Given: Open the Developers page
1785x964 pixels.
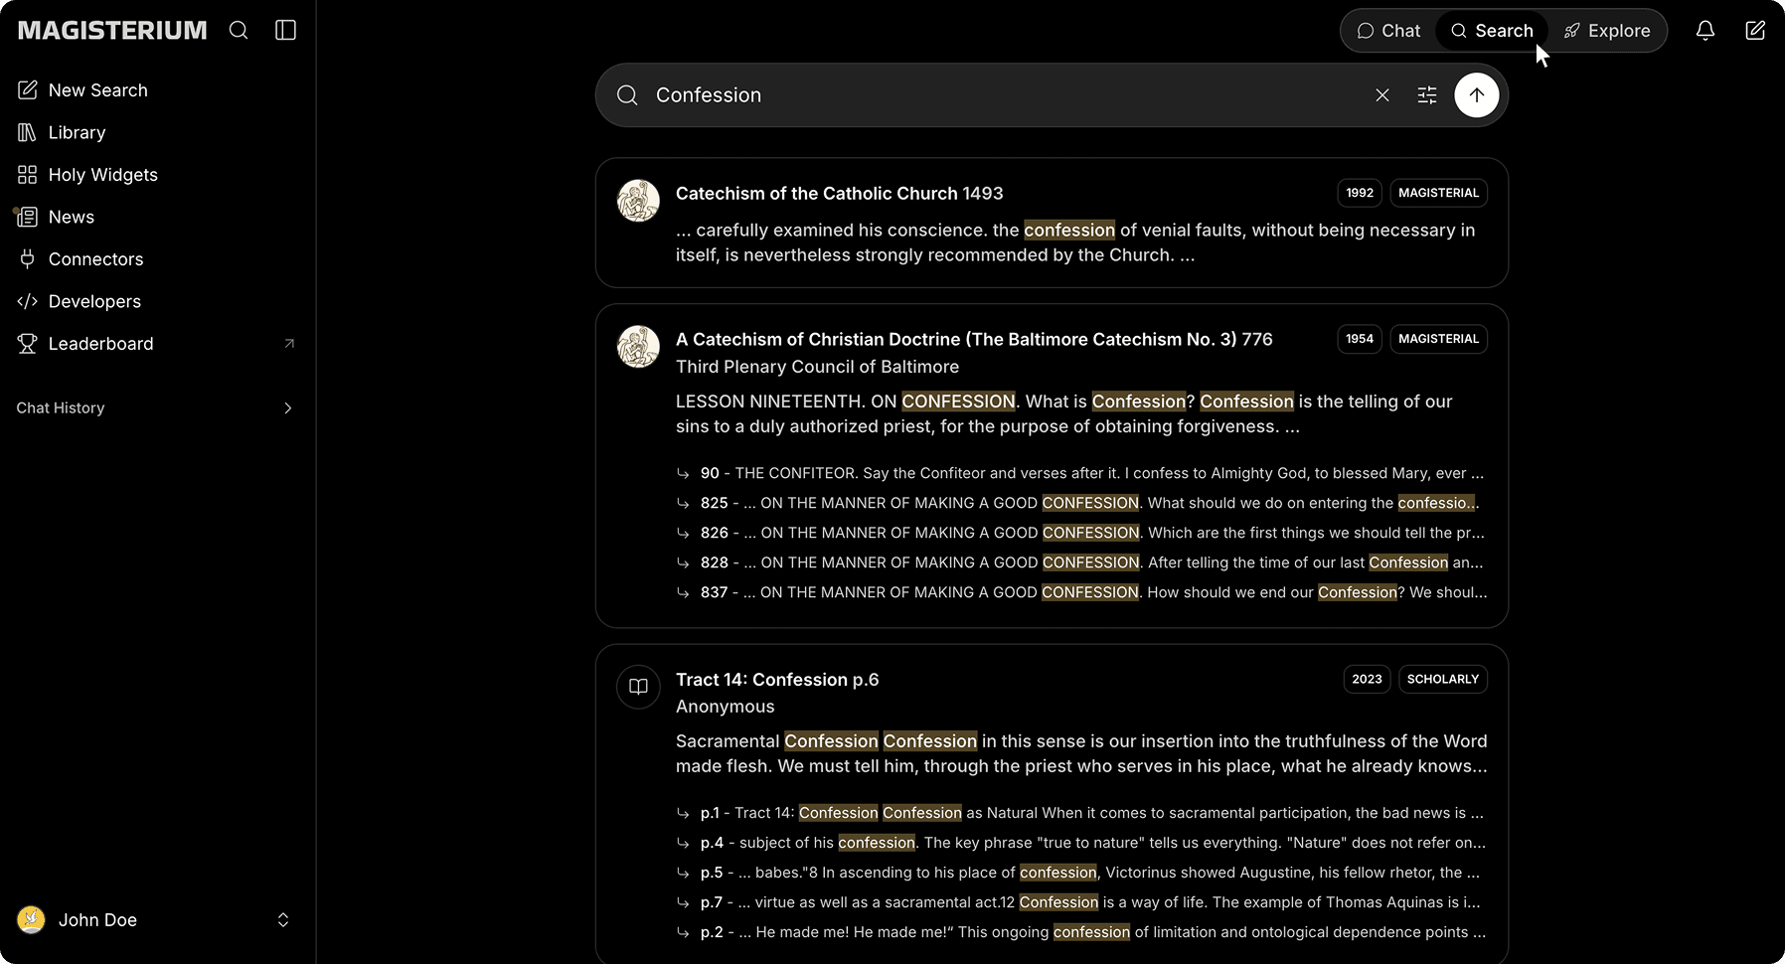Looking at the screenshot, I should pyautogui.click(x=94, y=301).
